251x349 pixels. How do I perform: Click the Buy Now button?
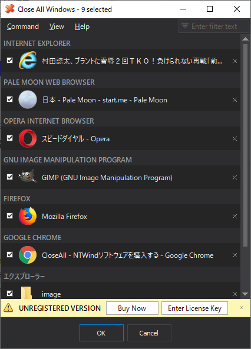click(x=132, y=308)
